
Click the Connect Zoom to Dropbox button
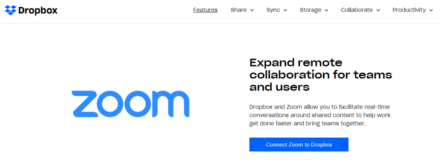pyautogui.click(x=299, y=145)
